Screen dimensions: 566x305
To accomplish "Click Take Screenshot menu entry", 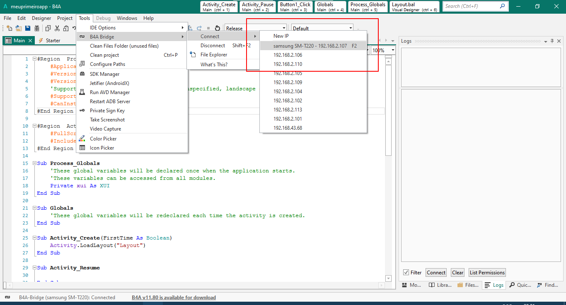I will (132, 120).
